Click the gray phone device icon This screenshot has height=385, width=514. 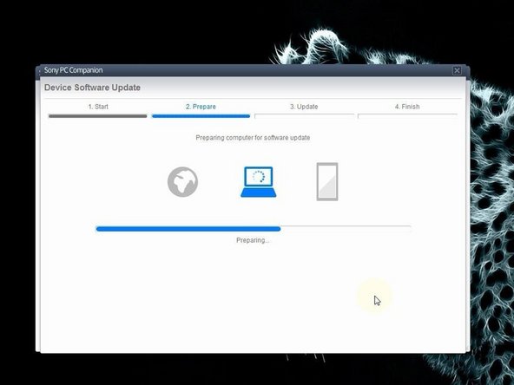[x=327, y=182]
